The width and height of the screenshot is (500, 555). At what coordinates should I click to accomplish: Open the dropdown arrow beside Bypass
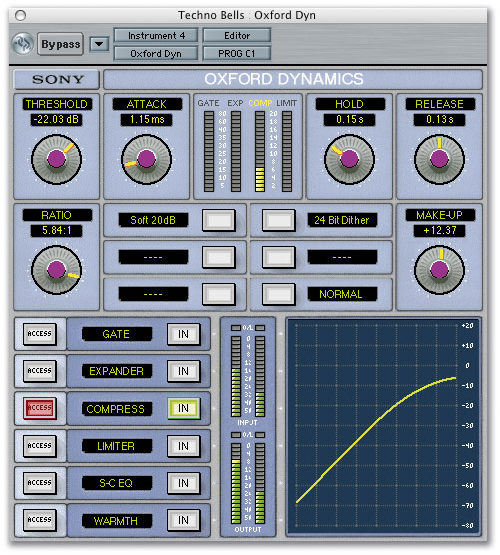pos(99,44)
